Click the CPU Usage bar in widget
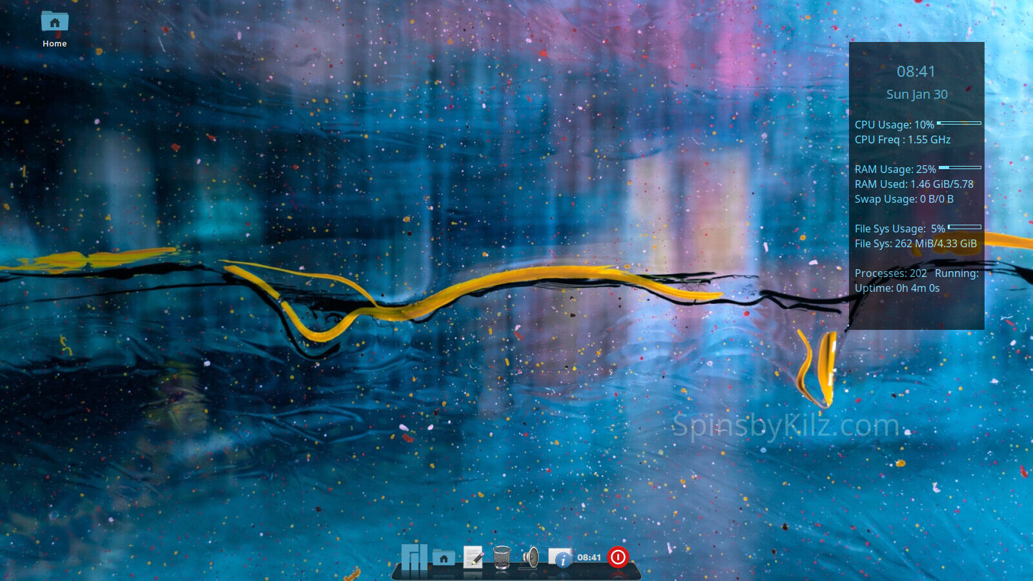Viewport: 1033px width, 581px height. [x=959, y=123]
